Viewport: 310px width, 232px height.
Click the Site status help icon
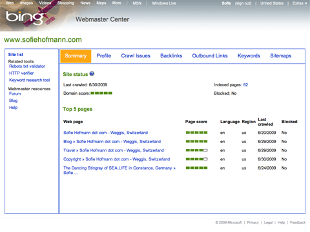point(92,73)
